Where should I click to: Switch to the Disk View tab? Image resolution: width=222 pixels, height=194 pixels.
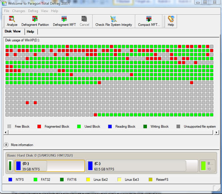tap(13, 32)
